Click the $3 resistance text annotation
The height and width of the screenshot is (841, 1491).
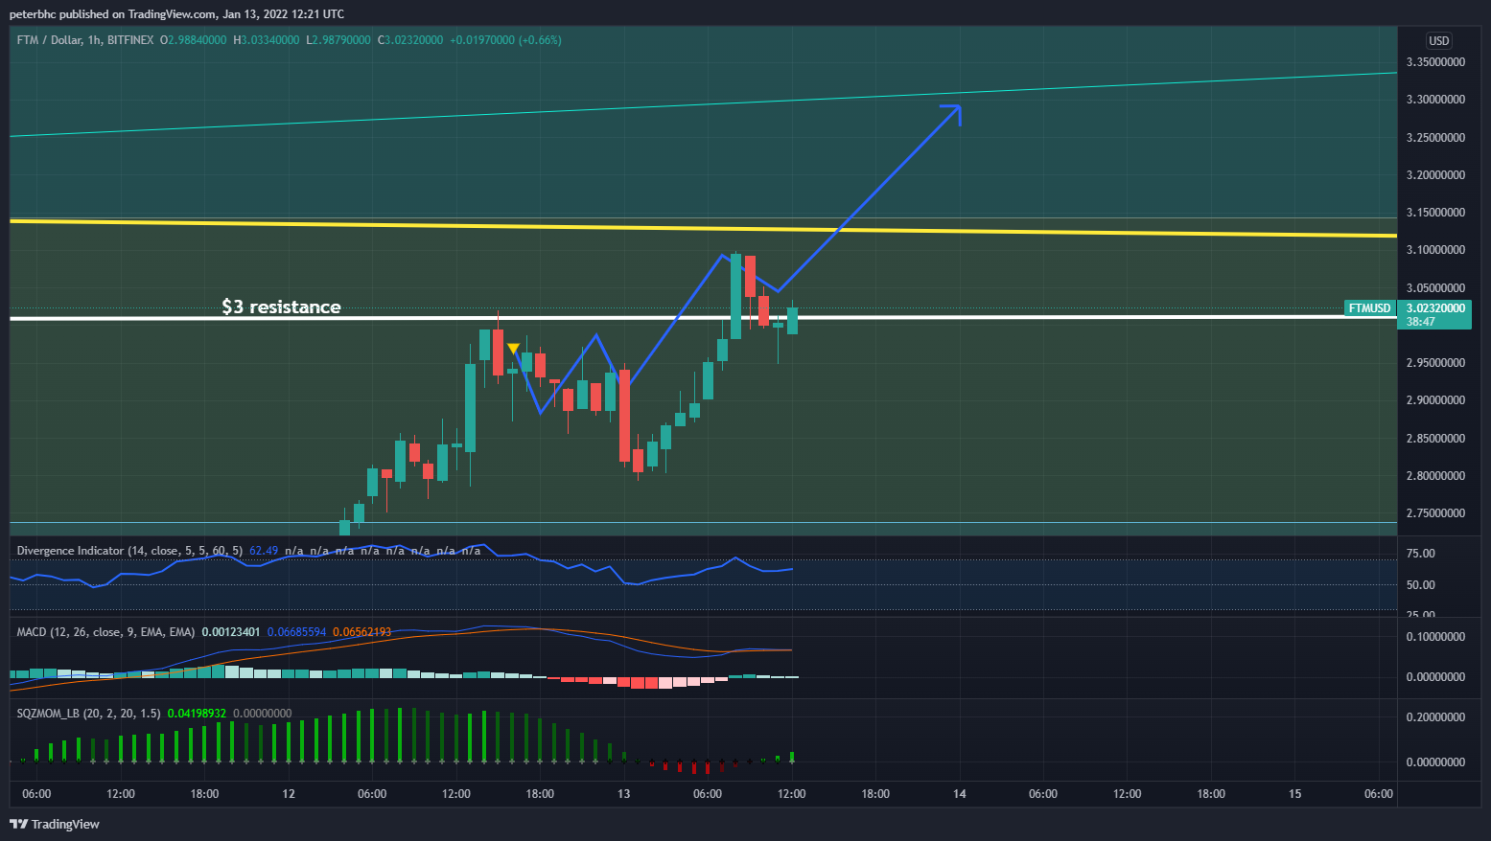281,307
